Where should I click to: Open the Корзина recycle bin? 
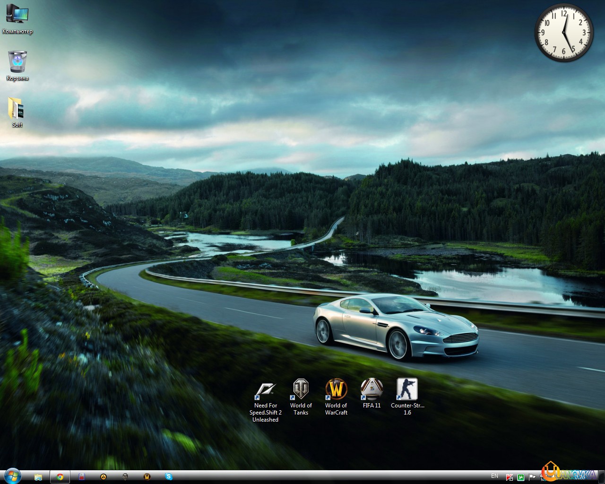tap(17, 61)
